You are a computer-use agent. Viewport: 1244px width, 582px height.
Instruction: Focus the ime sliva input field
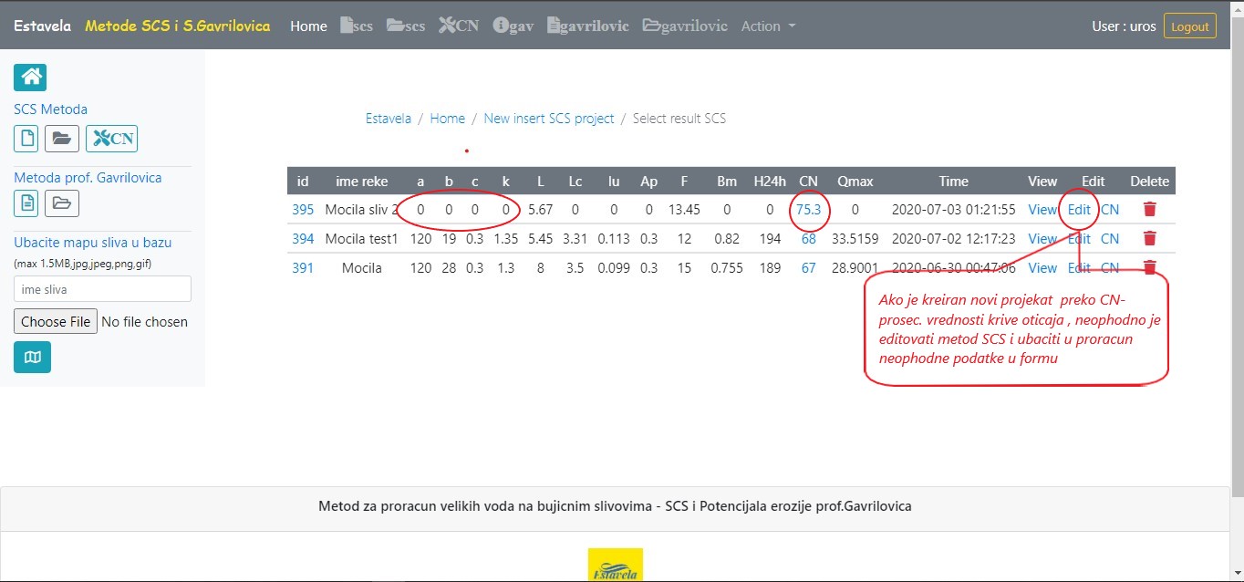click(x=102, y=289)
